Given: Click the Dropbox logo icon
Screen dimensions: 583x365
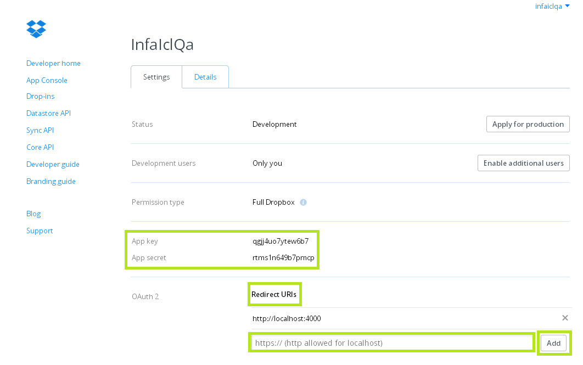Looking at the screenshot, I should coord(36,29).
